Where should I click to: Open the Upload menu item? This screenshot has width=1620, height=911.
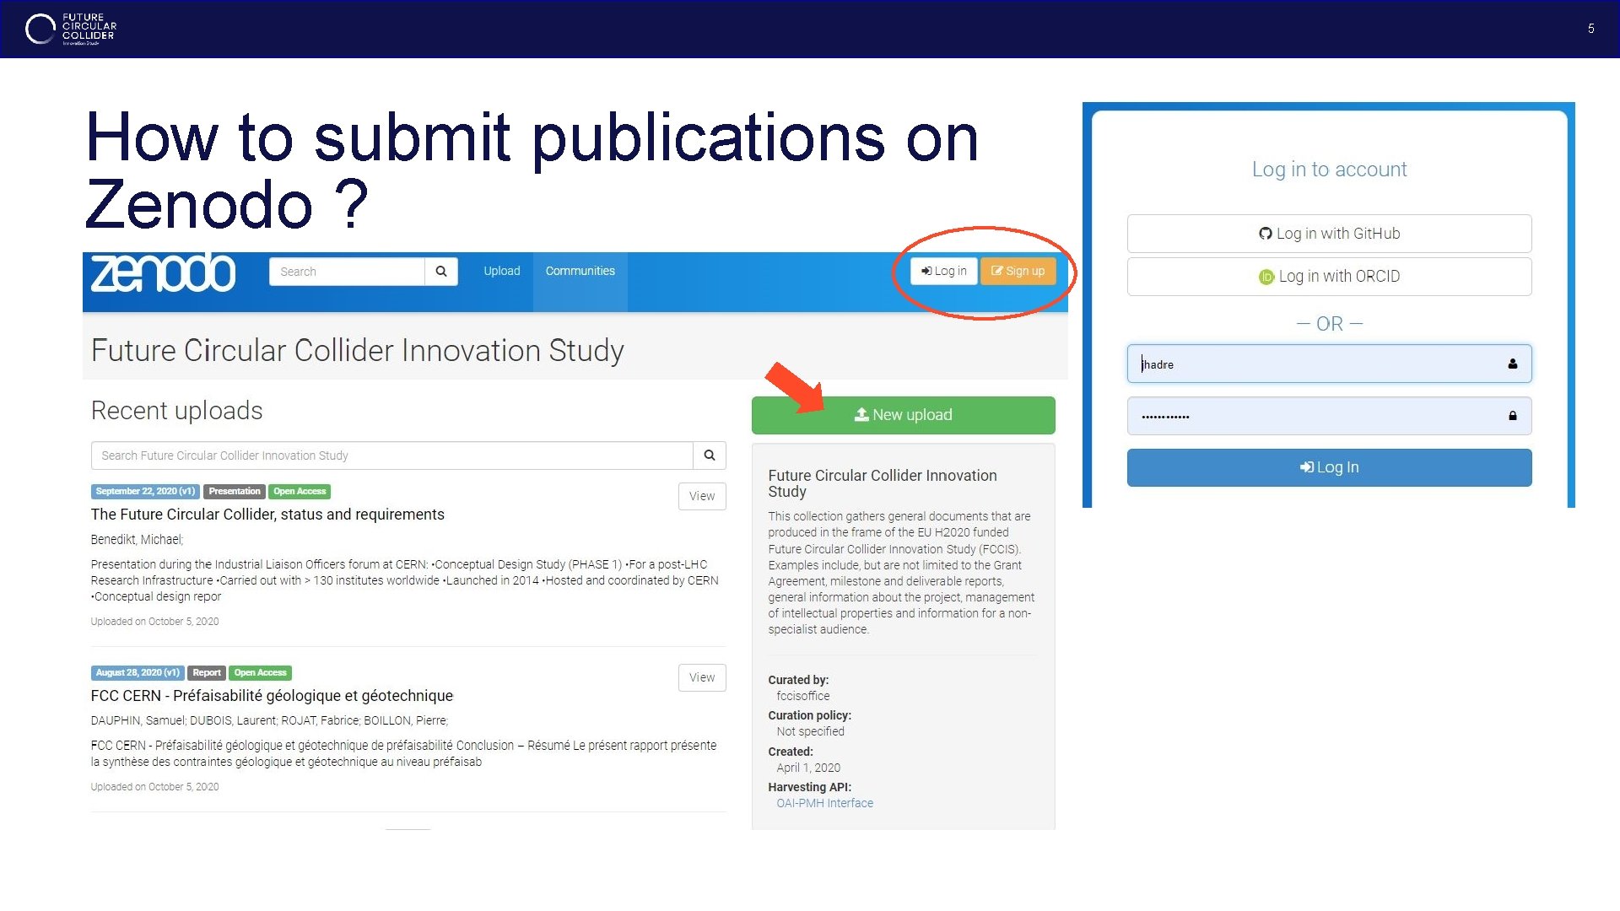click(x=501, y=271)
